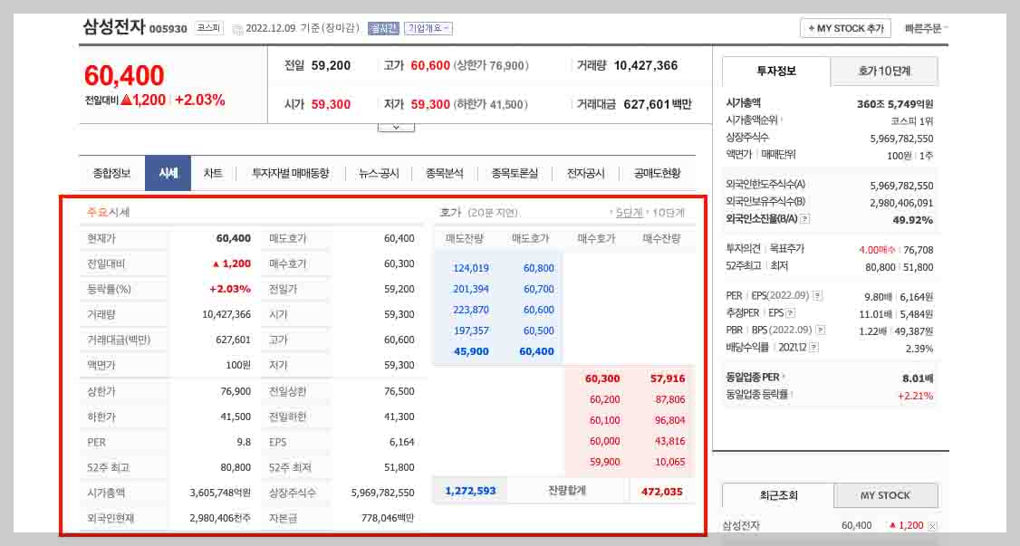
Task: Click the 전일하한 value 41,300
Action: [399, 417]
